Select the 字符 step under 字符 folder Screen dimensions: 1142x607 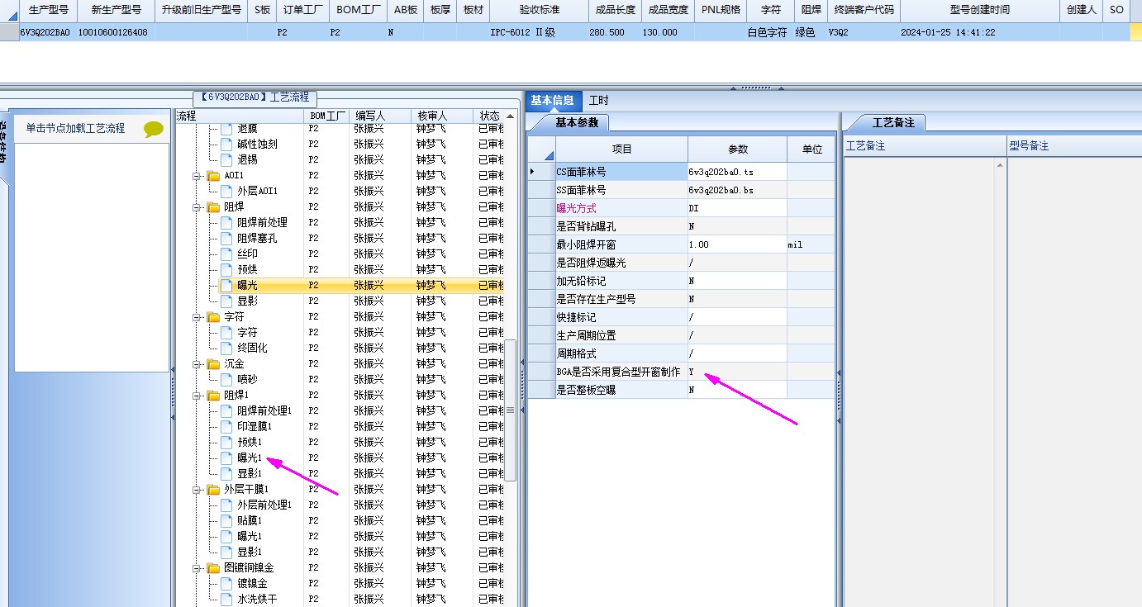(247, 332)
